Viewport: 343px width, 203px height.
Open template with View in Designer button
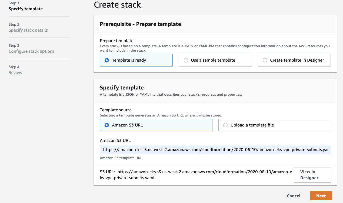(312, 175)
